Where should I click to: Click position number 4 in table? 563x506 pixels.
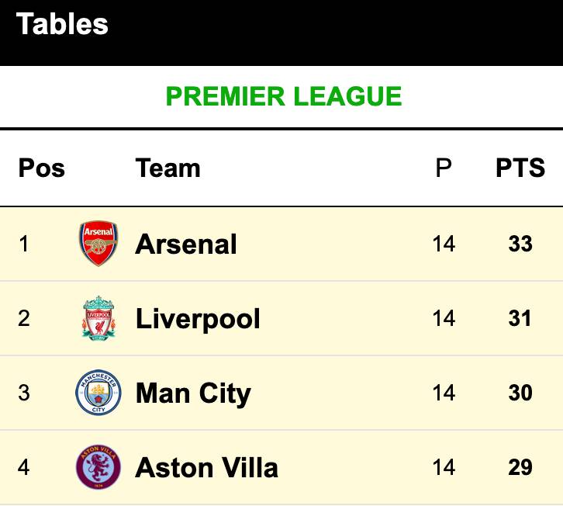(24, 468)
